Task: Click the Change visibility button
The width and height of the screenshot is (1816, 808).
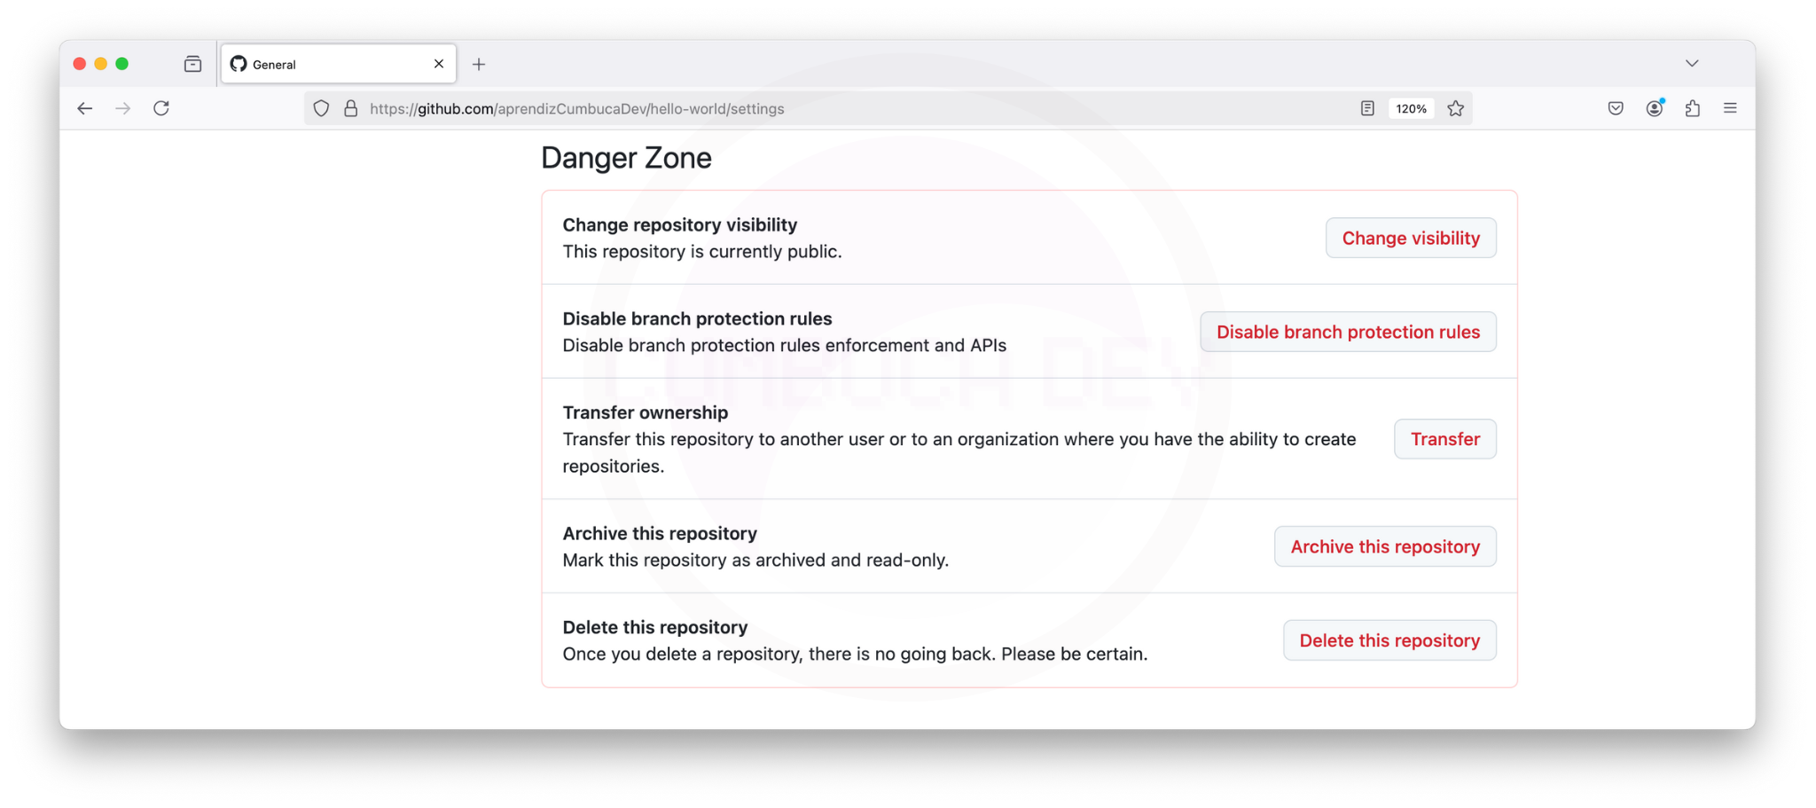Action: click(1410, 238)
